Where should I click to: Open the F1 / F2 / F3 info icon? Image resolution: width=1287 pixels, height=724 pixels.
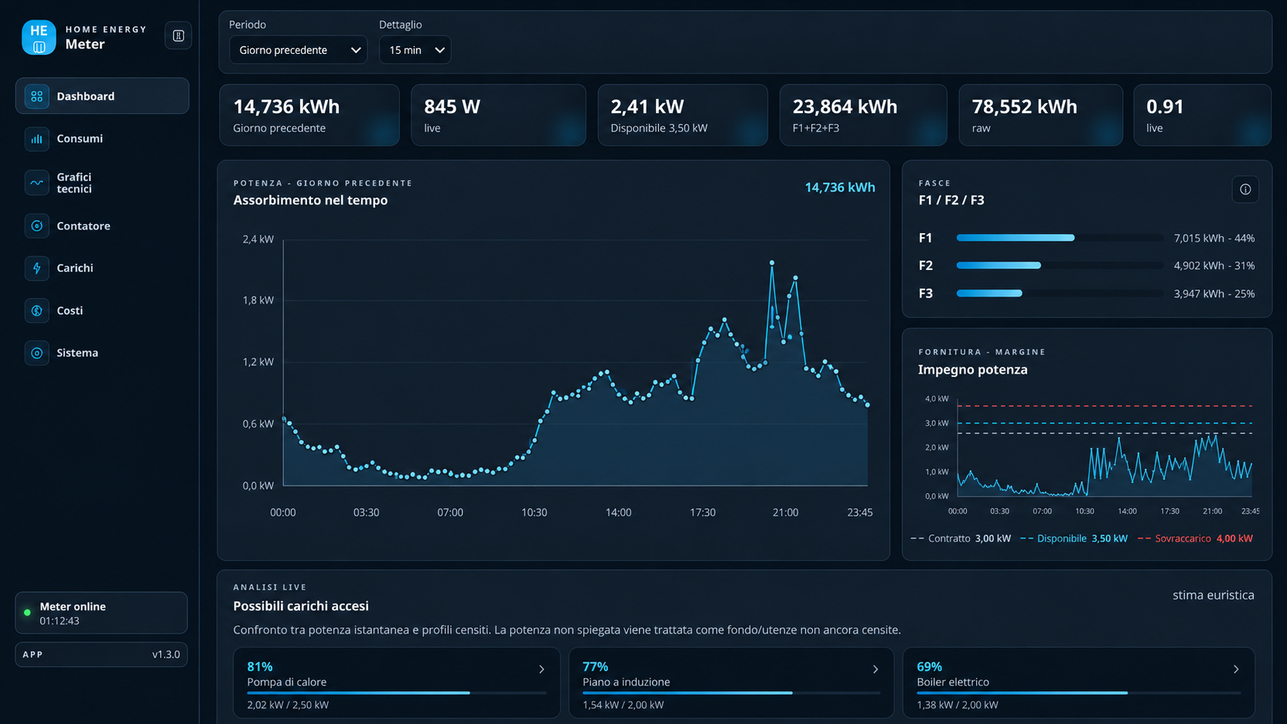tap(1245, 189)
